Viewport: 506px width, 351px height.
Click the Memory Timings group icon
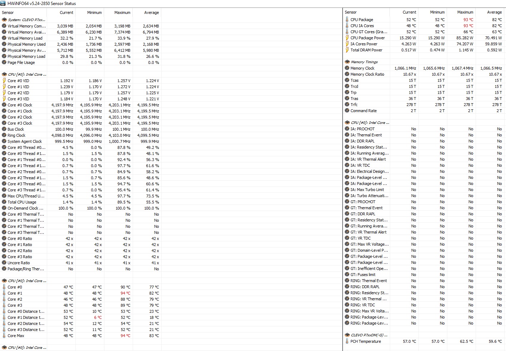tap(347, 62)
